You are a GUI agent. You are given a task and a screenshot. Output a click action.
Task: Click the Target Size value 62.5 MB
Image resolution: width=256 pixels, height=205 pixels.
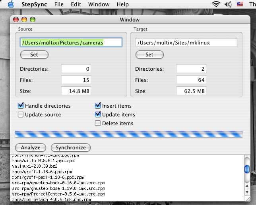coord(191,91)
